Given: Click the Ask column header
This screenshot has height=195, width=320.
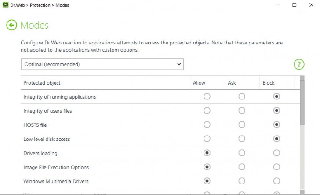Looking at the screenshot, I should (x=232, y=83).
